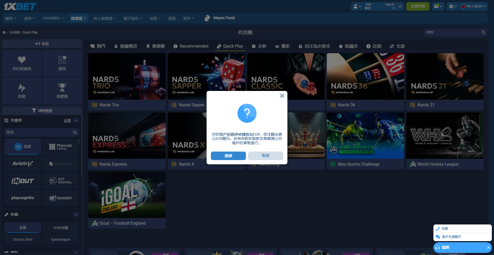
Task: Open the Nards Trio game thumbnail
Action: (x=127, y=77)
